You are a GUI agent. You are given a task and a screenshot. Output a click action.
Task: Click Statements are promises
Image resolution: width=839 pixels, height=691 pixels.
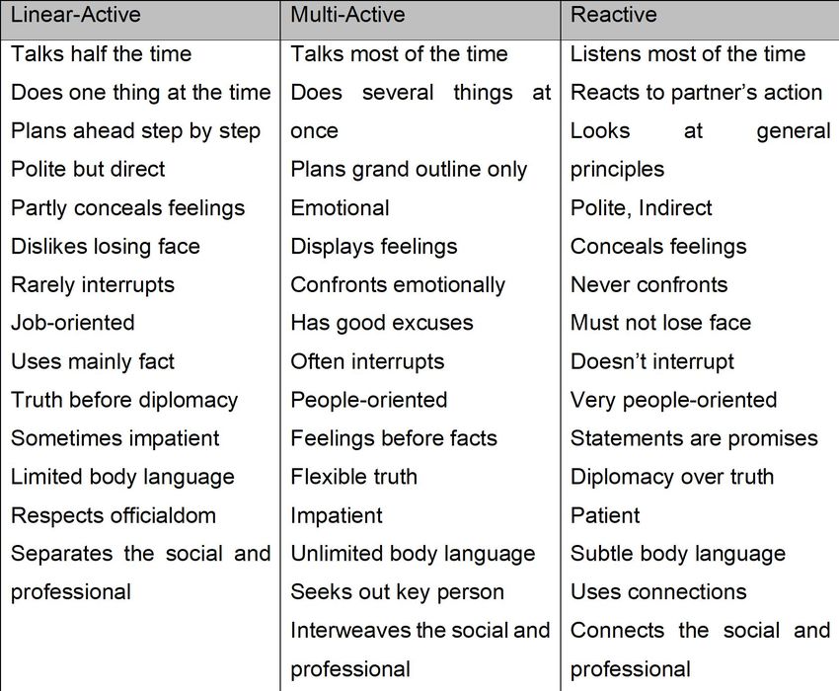click(x=694, y=438)
